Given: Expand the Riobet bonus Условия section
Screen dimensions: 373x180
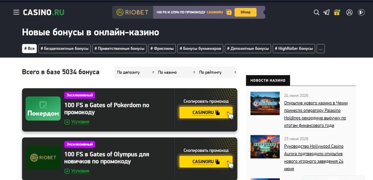Looking at the screenshot, I should coord(77,171).
